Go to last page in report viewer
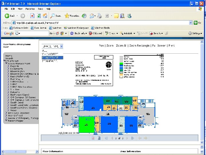Screen dimensions: 206x155 point(132,138)
